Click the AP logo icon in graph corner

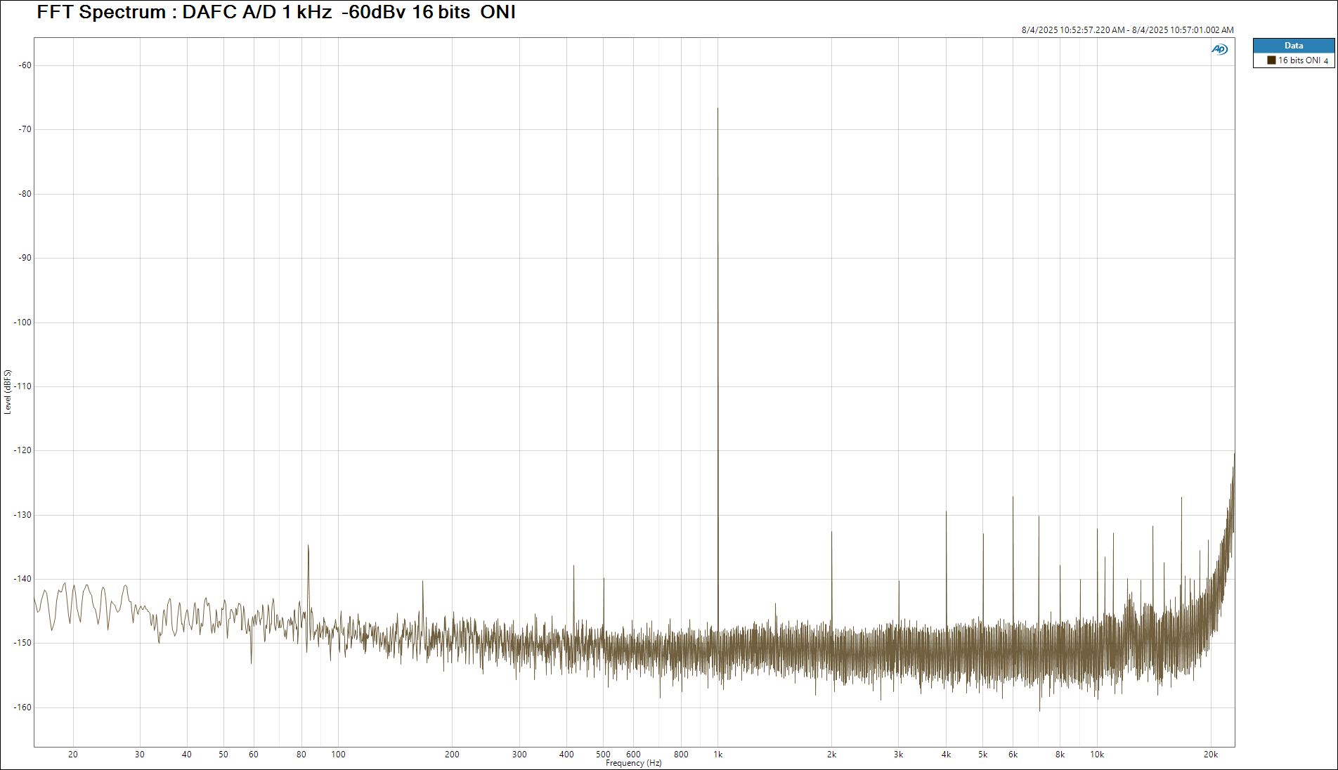tap(1219, 49)
